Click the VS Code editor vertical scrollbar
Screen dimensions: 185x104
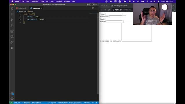point(98,53)
